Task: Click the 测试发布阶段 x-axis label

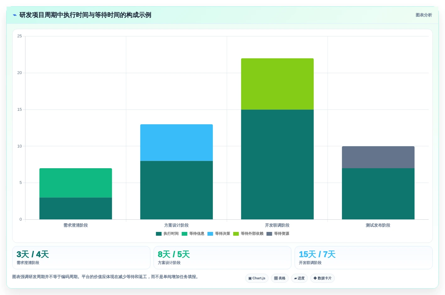Action: [378, 225]
